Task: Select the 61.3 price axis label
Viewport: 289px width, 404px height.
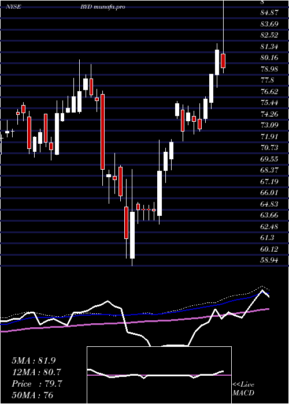Action: (x=267, y=237)
